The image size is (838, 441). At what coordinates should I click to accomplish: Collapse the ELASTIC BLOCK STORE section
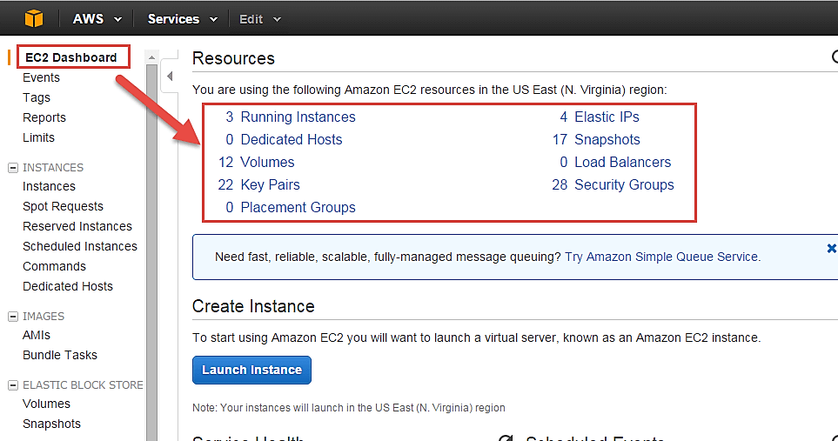click(13, 385)
